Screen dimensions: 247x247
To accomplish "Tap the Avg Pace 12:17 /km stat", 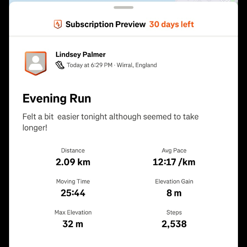I will (174, 161).
